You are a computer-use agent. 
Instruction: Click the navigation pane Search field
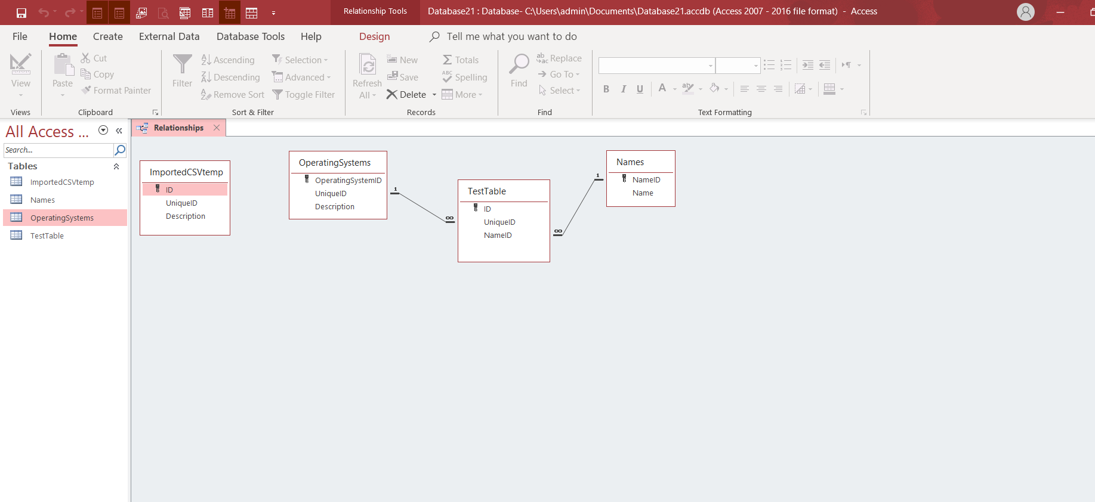58,150
